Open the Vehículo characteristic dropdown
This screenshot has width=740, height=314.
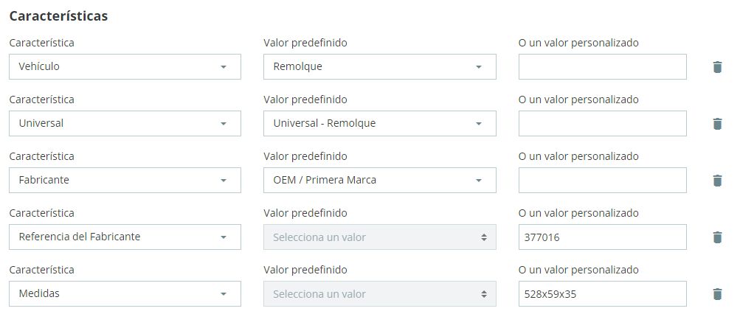pyautogui.click(x=125, y=67)
